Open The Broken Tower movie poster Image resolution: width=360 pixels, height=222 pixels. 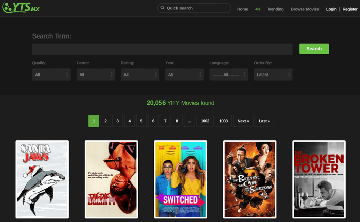(x=319, y=179)
